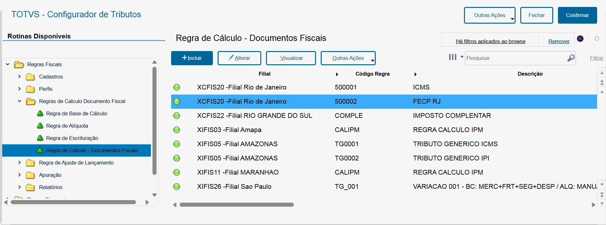Click the Regras Fiscais folder icon
Viewport: 606px width, 225px height.
point(19,65)
